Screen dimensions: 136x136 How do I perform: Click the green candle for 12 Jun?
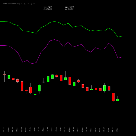click(39, 88)
